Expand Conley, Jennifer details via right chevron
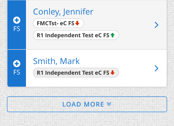This screenshot has height=126, width=174. tap(156, 25)
